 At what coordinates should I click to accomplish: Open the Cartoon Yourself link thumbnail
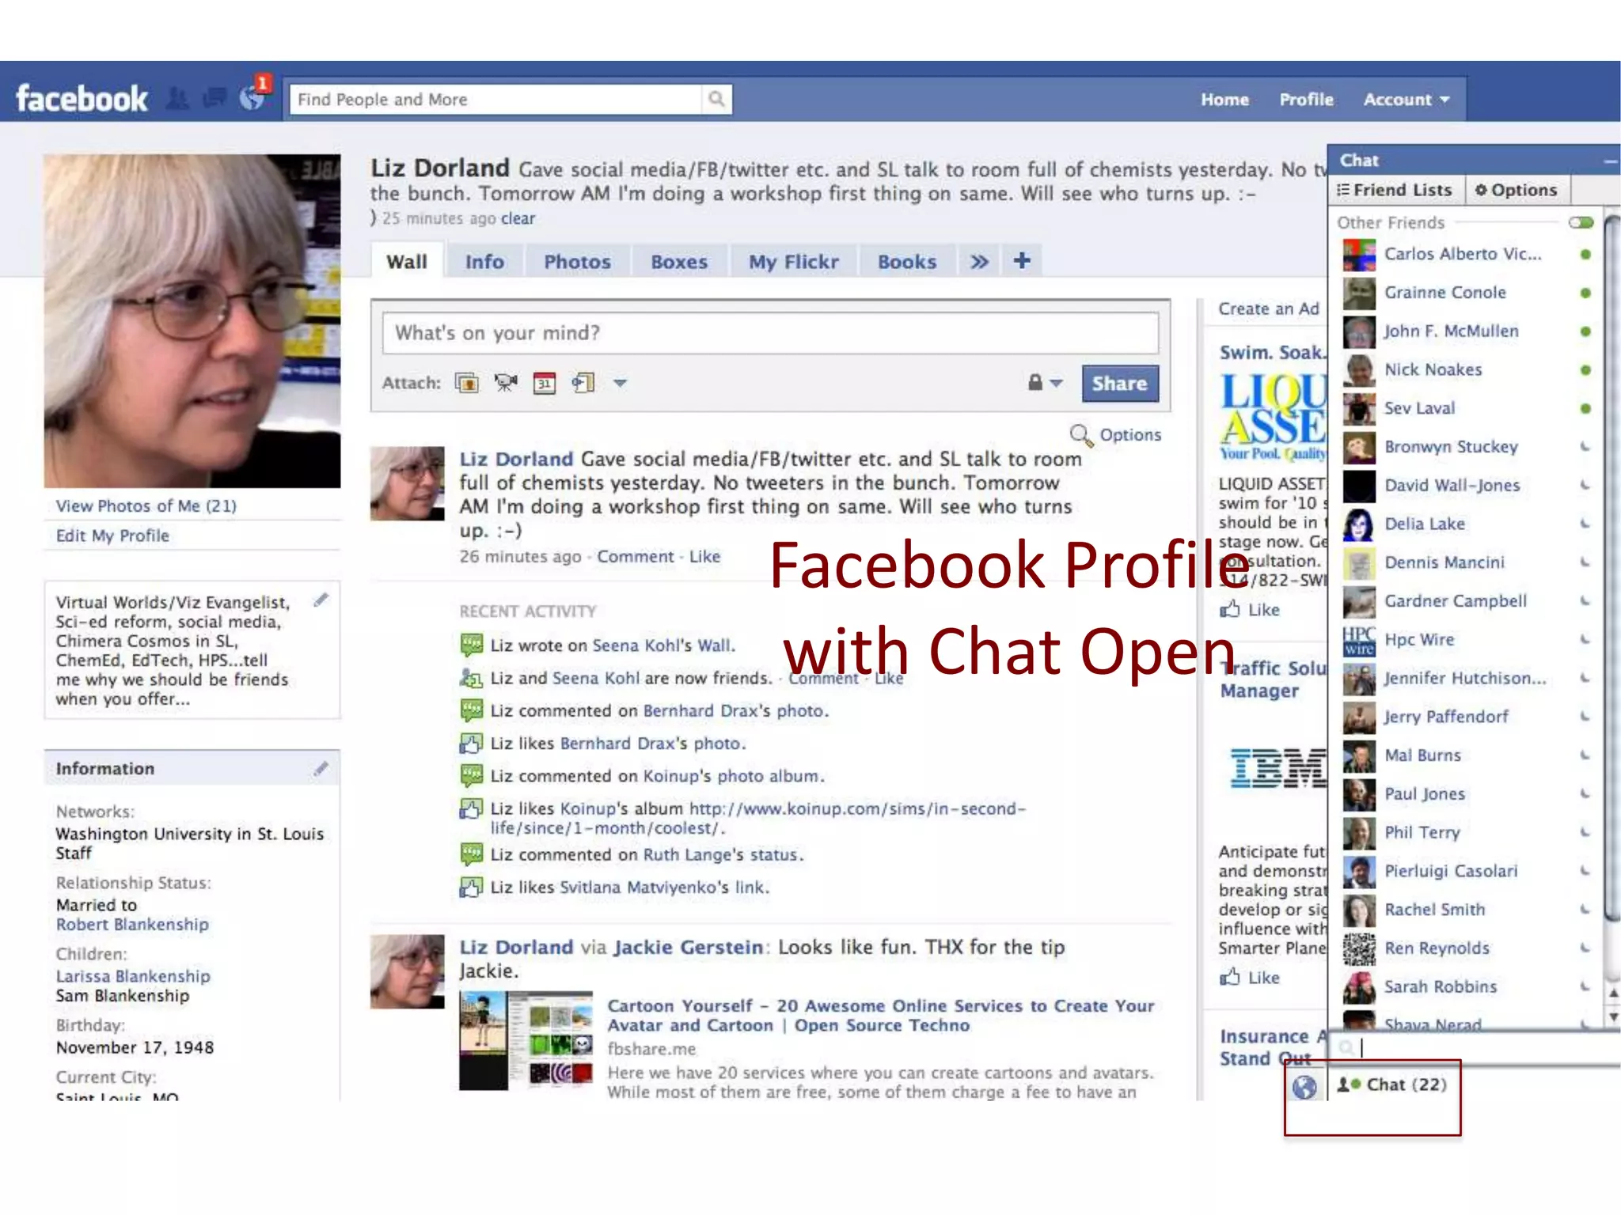tap(526, 1040)
